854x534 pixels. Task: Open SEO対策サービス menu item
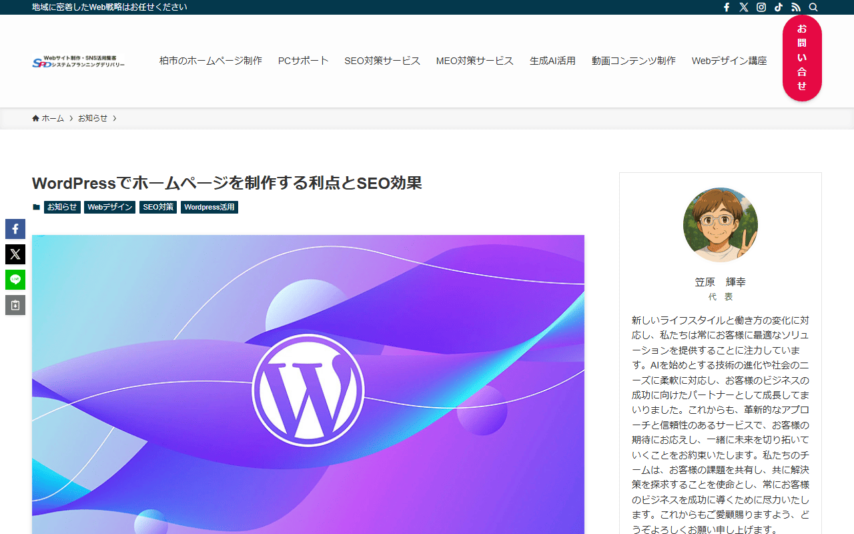382,61
